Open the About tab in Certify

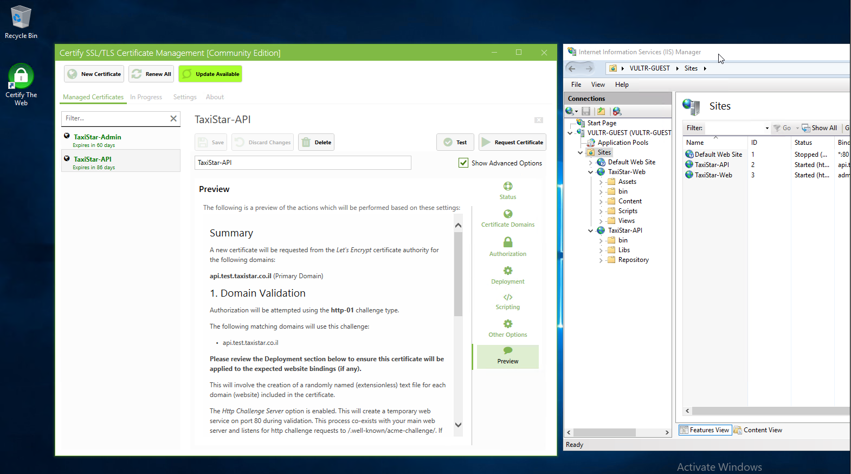(x=215, y=97)
